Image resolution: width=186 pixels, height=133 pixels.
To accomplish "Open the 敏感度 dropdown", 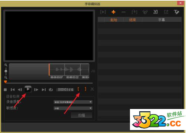I will click(73, 108).
